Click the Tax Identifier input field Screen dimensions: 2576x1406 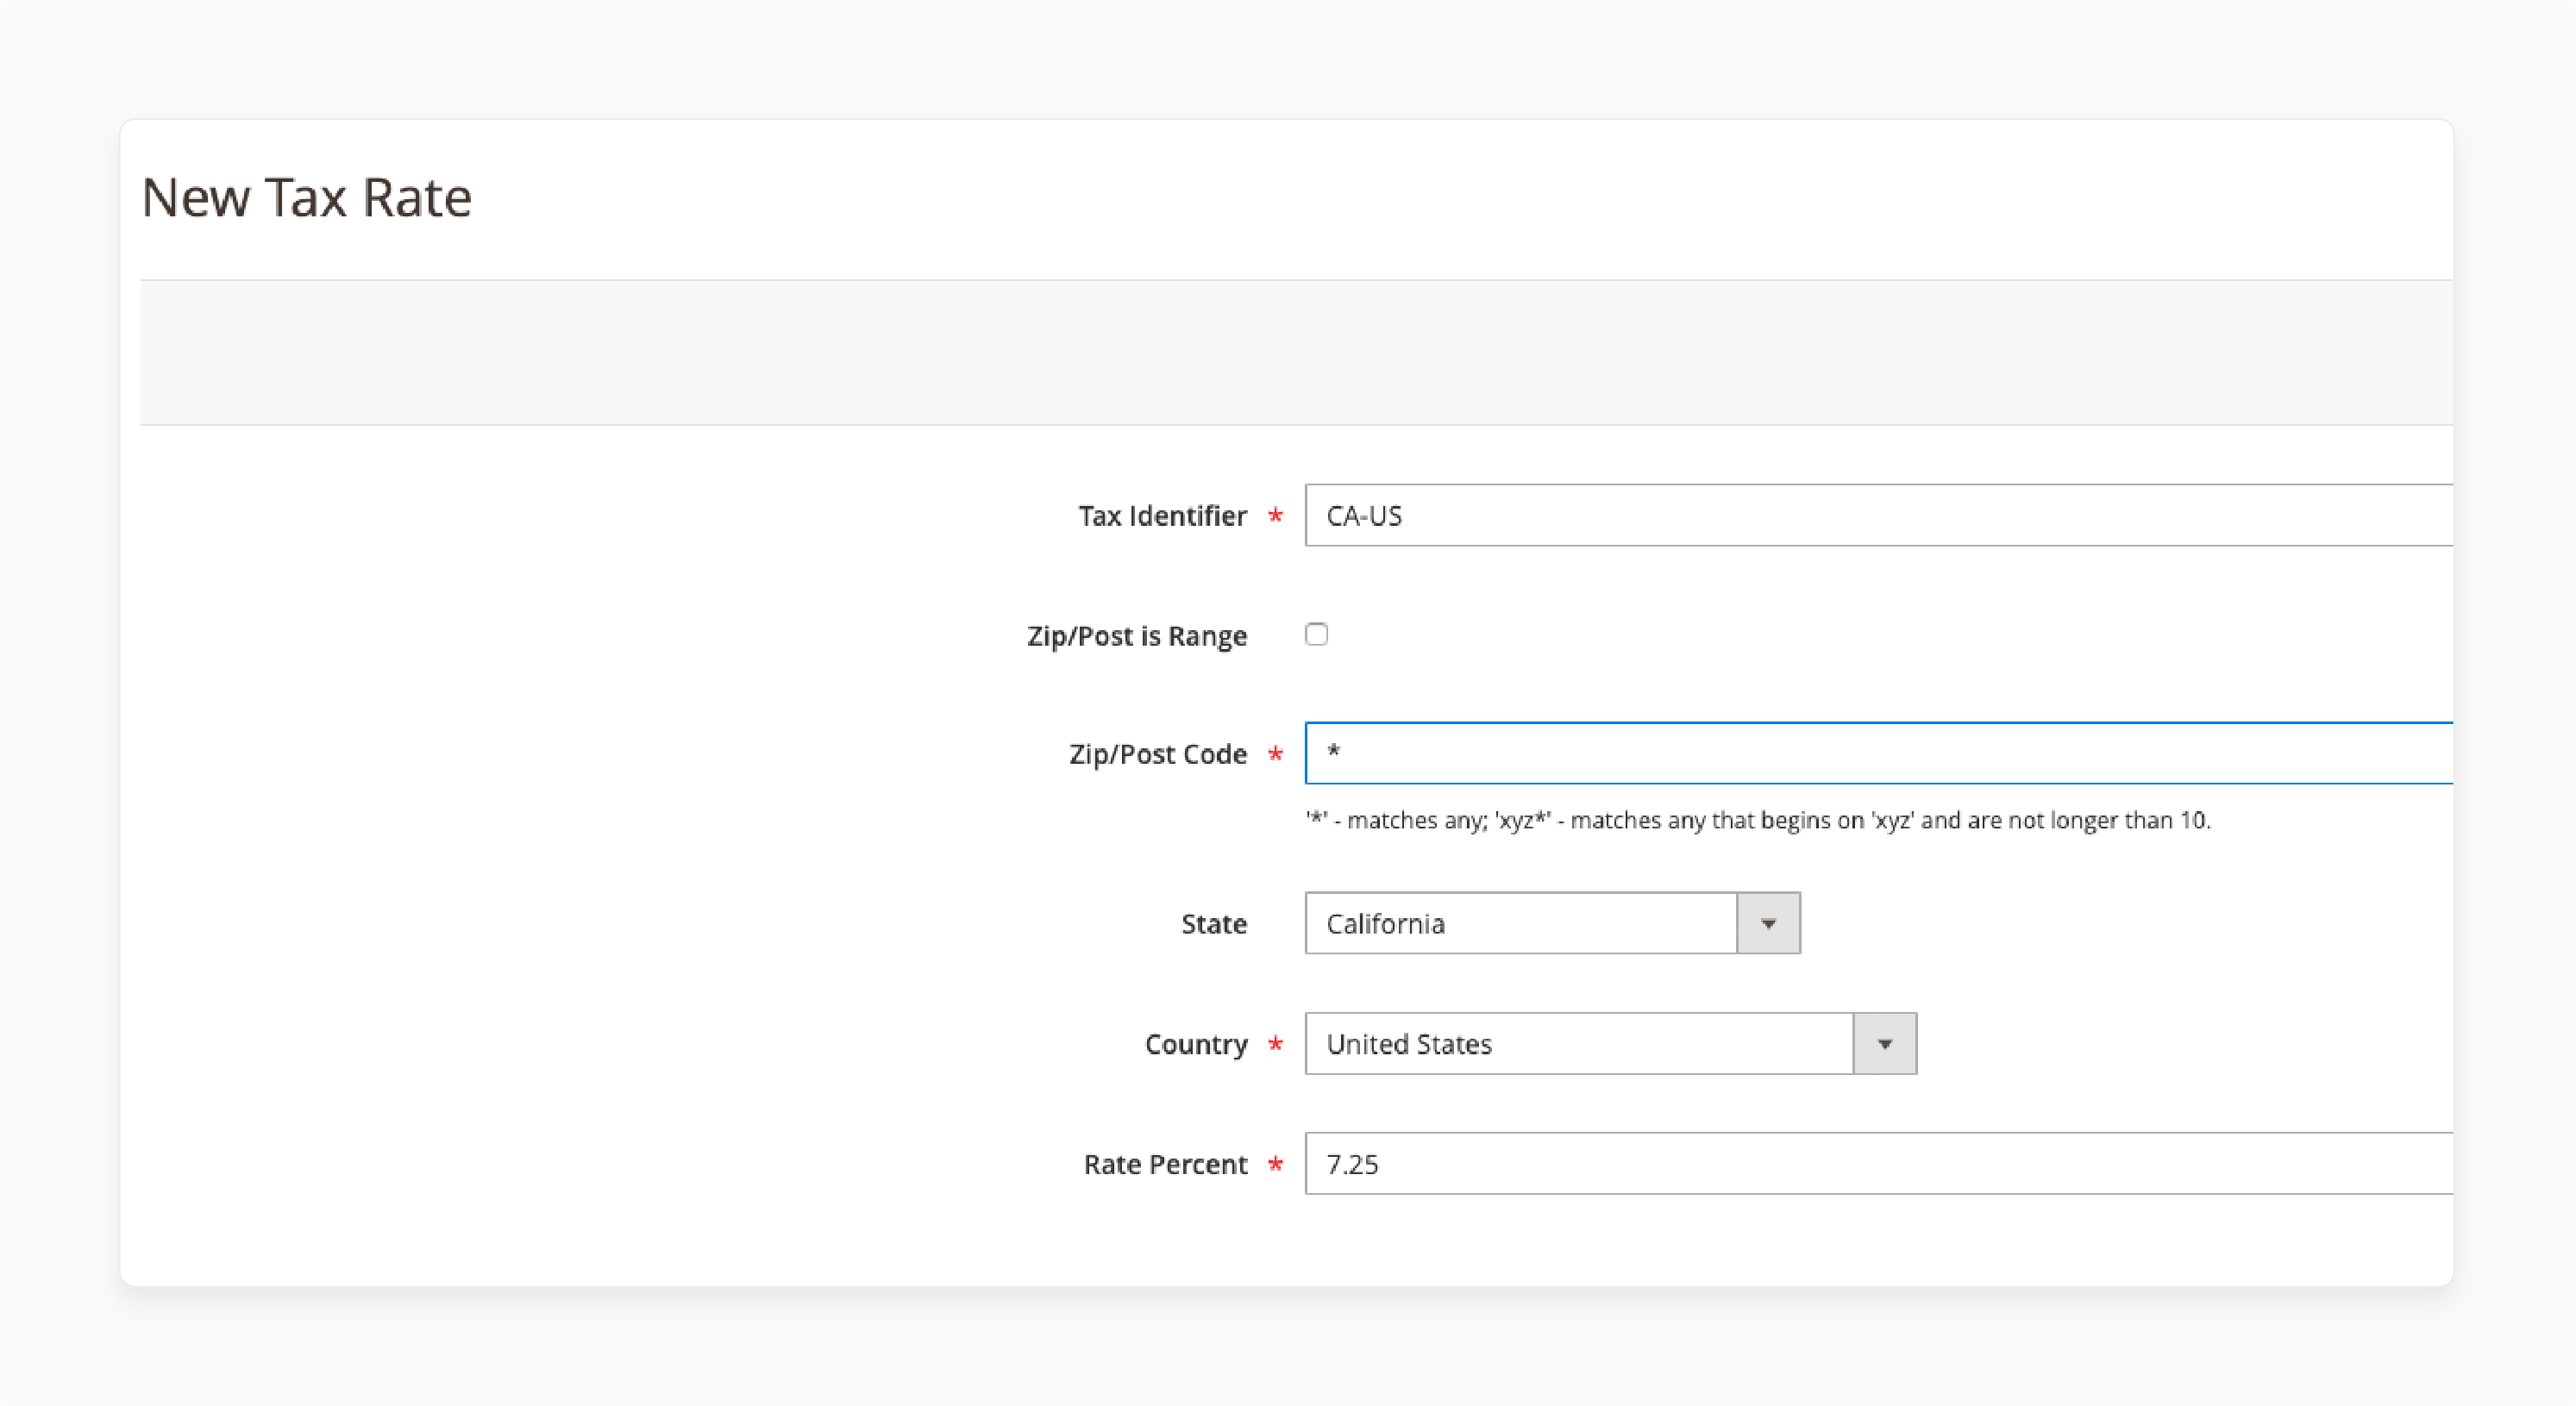tap(1879, 516)
